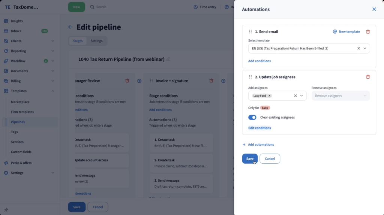The image size is (384, 215).
Task: Add a stage after Manager Review
Action: coord(139,81)
